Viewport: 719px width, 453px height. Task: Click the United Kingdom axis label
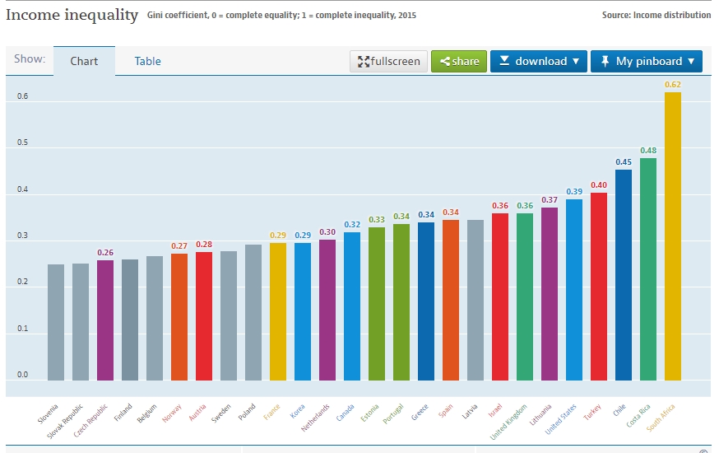[508, 423]
